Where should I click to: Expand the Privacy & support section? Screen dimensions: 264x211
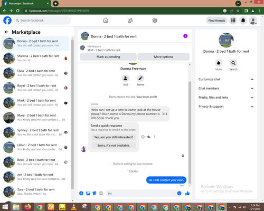(x=226, y=107)
